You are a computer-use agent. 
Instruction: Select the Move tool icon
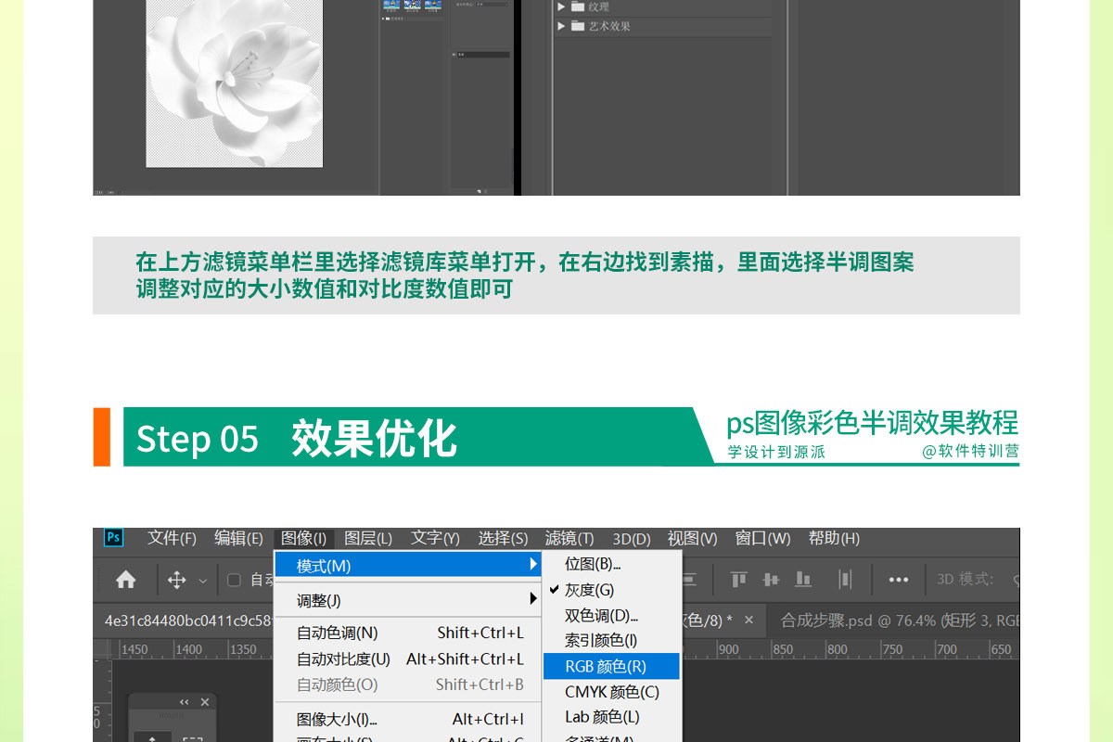[x=176, y=580]
